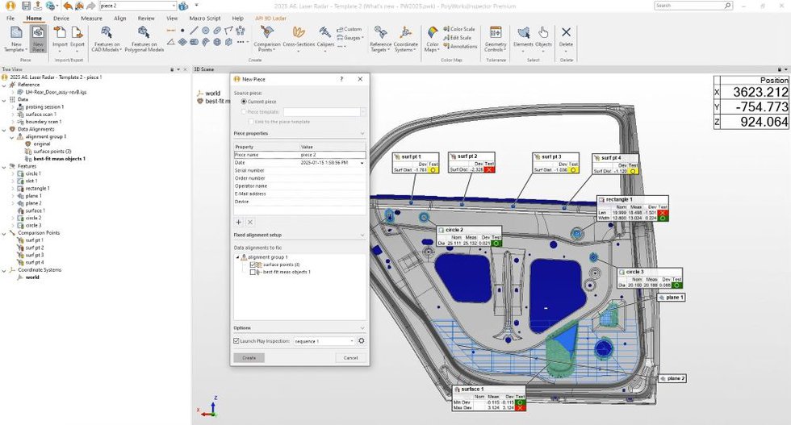
Task: Switch to the Align ribbon tab
Action: point(120,19)
